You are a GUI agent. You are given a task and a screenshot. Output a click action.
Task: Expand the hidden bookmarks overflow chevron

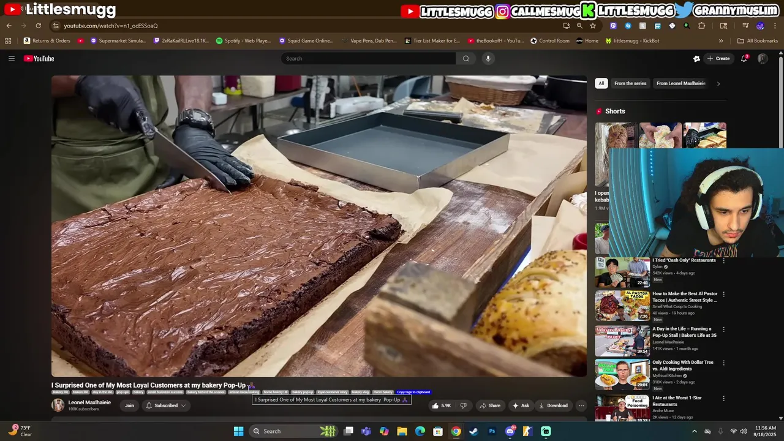point(721,41)
